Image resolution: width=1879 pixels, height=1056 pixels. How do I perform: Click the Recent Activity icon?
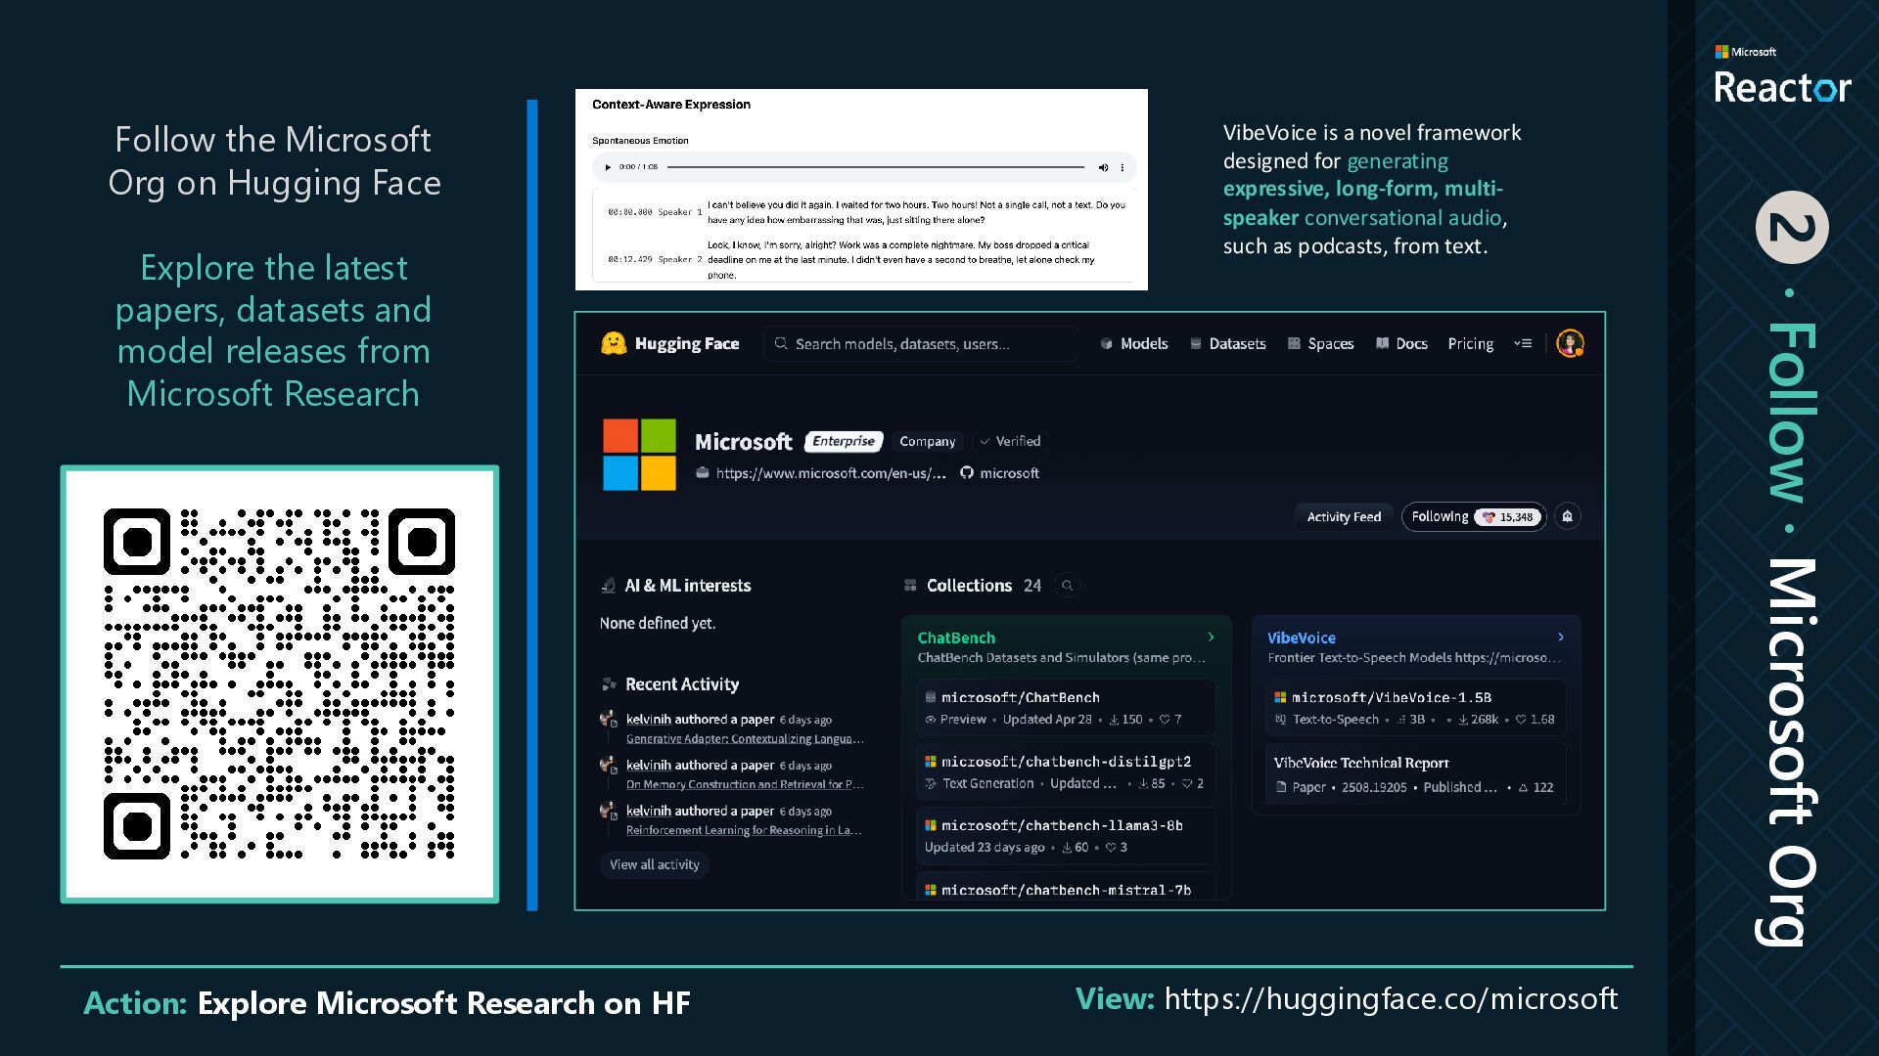(x=608, y=684)
